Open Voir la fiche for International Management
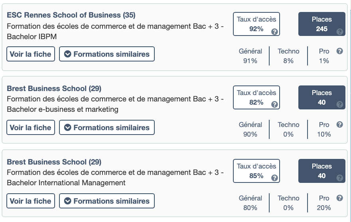Viewport: 351px width, 222px height. coord(31,201)
